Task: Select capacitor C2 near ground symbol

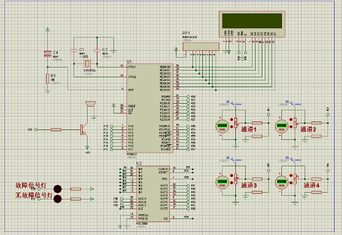Action: click(x=97, y=51)
